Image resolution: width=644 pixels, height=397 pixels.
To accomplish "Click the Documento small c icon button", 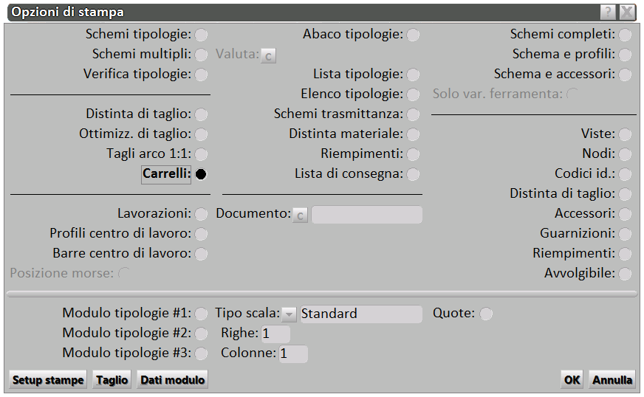I will pyautogui.click(x=300, y=215).
